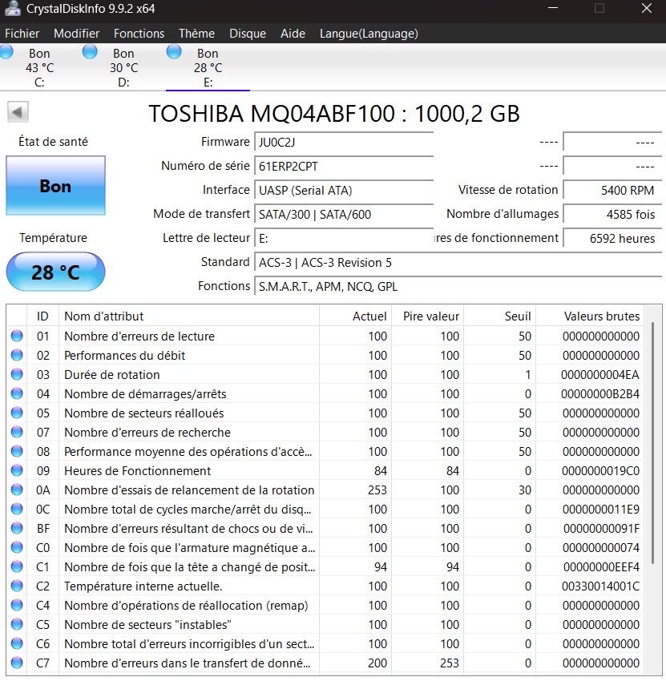Screen dimensions: 666x681
Task: Click the SMART table vertical scrollbar
Action: (x=652, y=443)
